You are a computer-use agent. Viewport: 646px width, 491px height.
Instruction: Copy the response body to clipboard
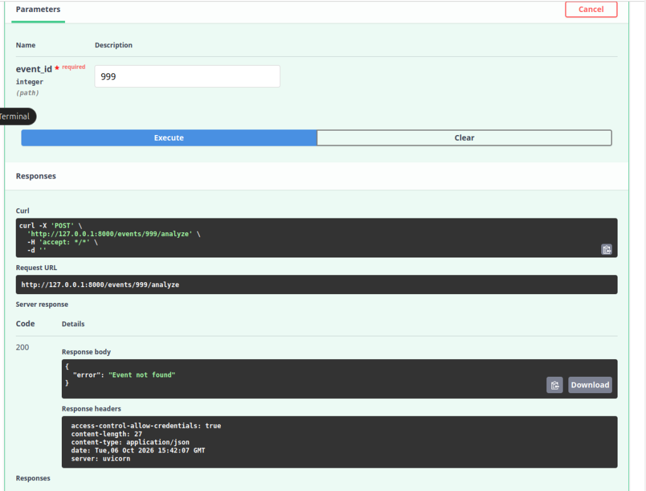[x=555, y=385]
